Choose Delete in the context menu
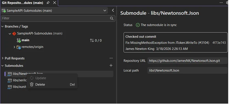The width and height of the screenshot is (229, 105). point(52,85)
